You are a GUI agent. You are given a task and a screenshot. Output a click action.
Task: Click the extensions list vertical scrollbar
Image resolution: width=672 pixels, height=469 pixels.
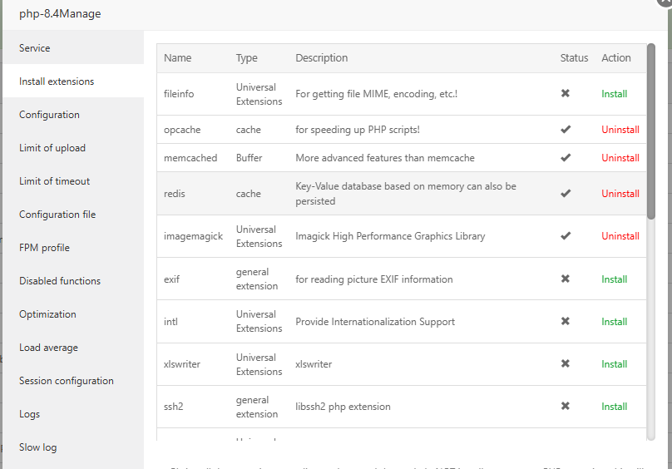click(x=651, y=133)
